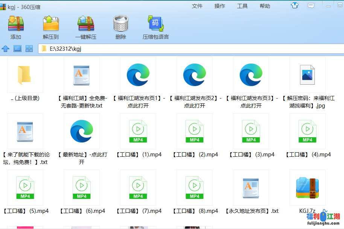The width and height of the screenshot is (344, 229).
Task: Toggle the preview pane view icon
Action: coord(17,49)
